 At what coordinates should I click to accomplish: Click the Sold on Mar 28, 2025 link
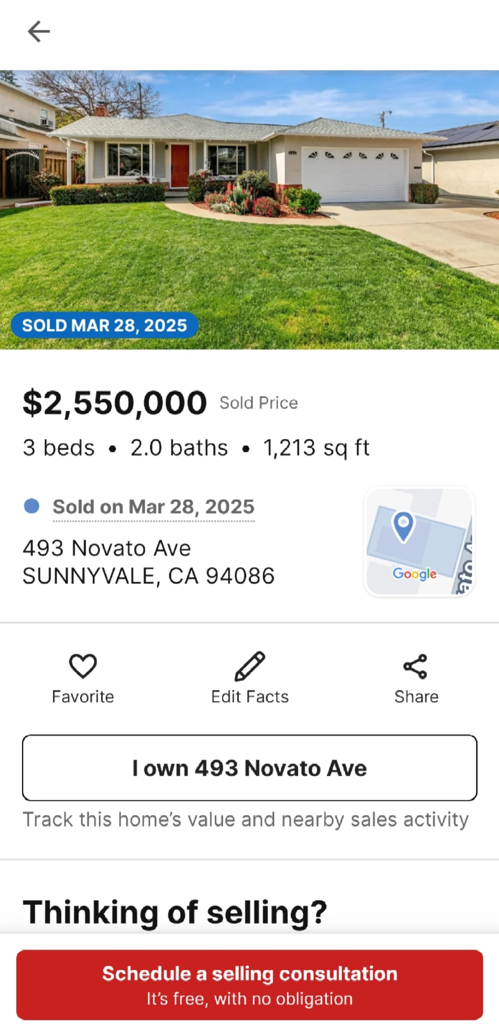tap(153, 507)
